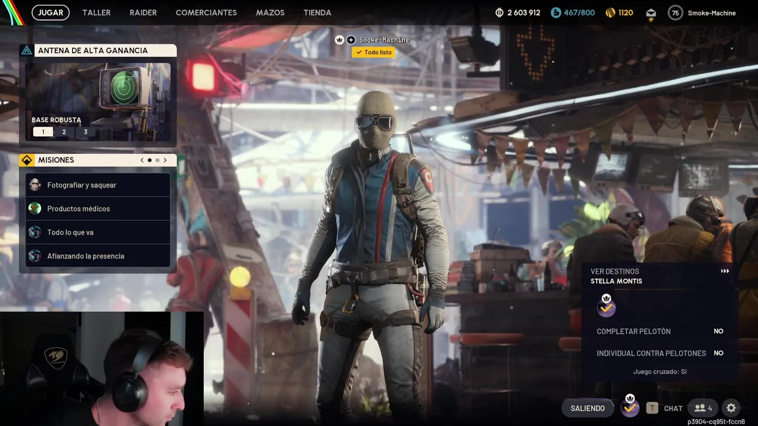Click the SALIENDO button
Viewport: 758px width, 426px height.
pos(587,408)
